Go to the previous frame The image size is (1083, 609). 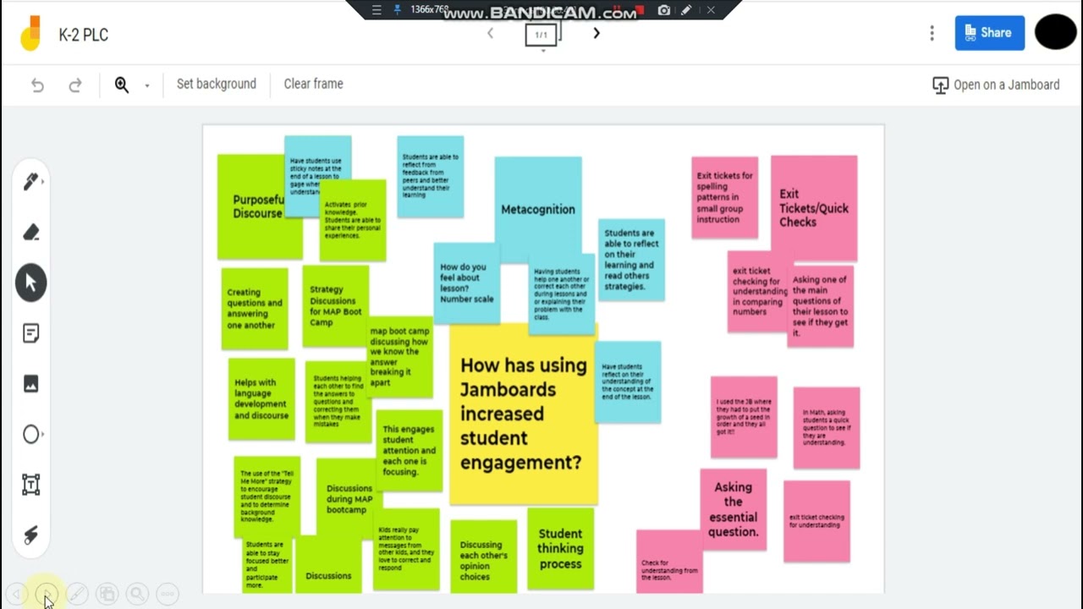click(490, 33)
